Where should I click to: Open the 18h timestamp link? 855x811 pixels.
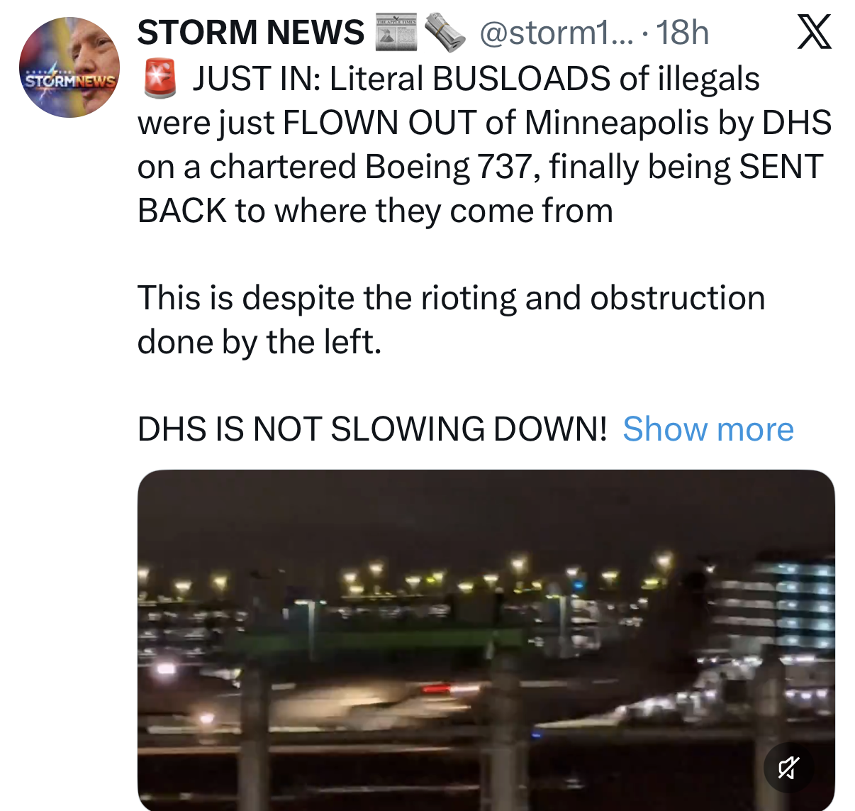pos(682,33)
